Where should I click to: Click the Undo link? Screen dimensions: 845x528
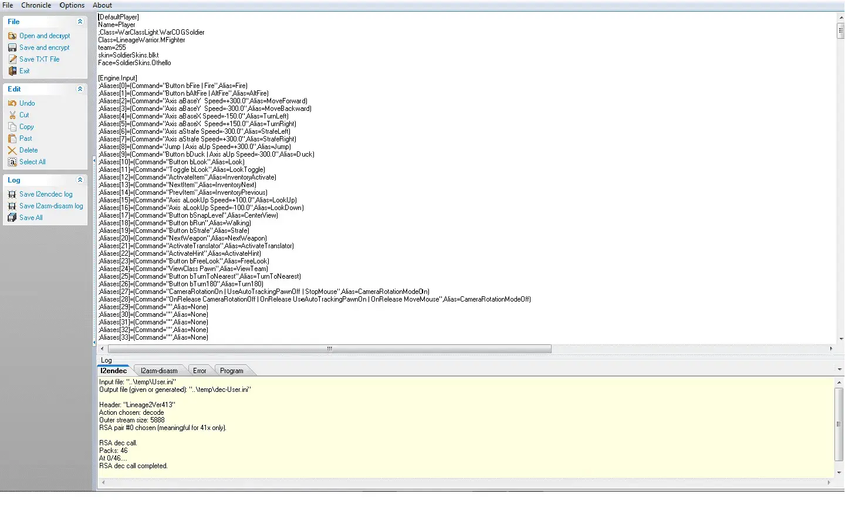[27, 103]
